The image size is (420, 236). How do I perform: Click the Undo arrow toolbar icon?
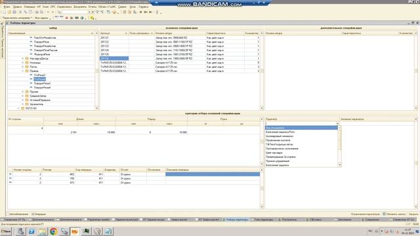point(48,12)
